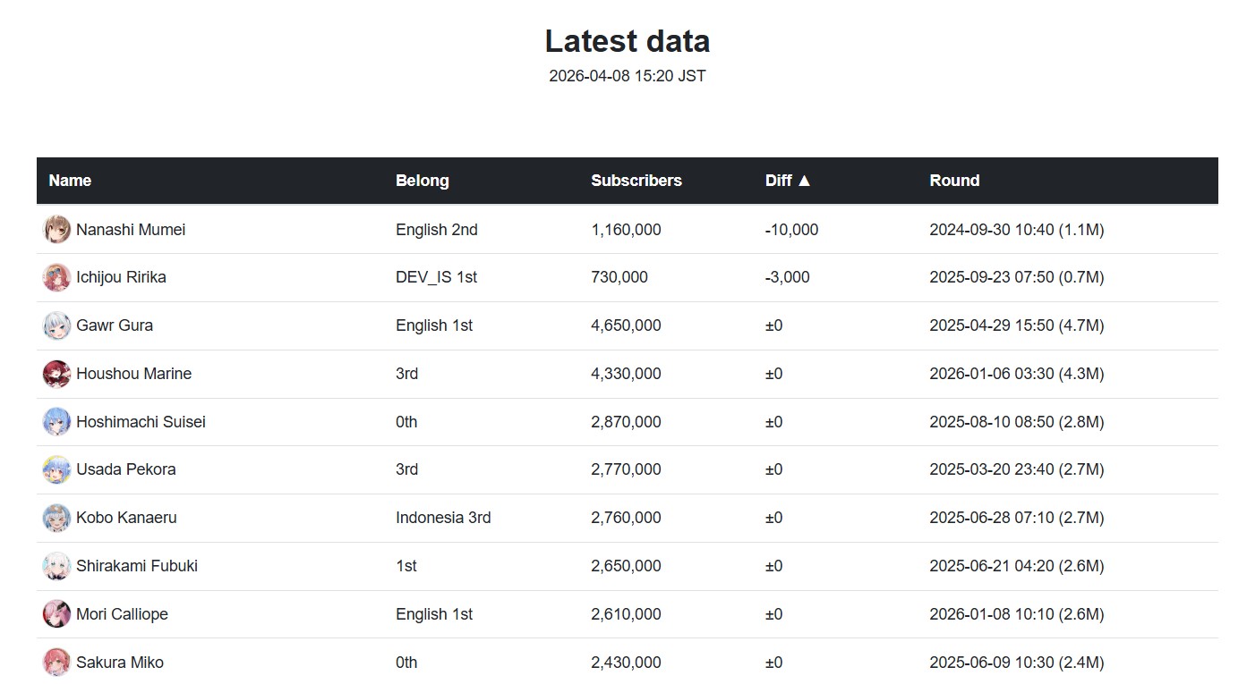The width and height of the screenshot is (1247, 684).
Task: Click the subscriber count 2,760,000
Action: pyautogui.click(x=626, y=518)
